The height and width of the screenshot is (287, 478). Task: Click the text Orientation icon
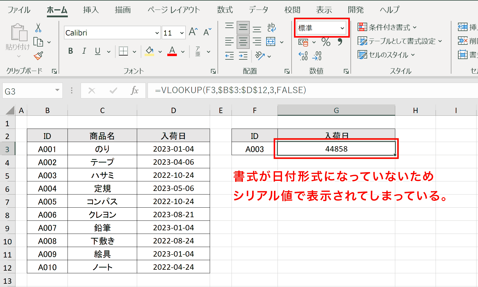(260, 55)
